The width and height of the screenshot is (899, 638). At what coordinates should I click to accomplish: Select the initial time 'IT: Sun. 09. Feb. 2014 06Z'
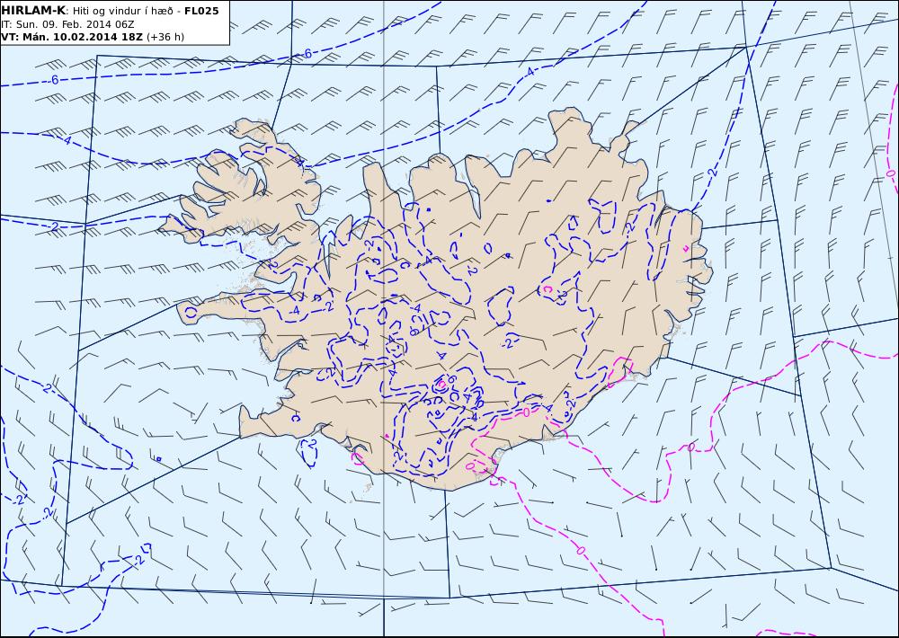pos(67,24)
